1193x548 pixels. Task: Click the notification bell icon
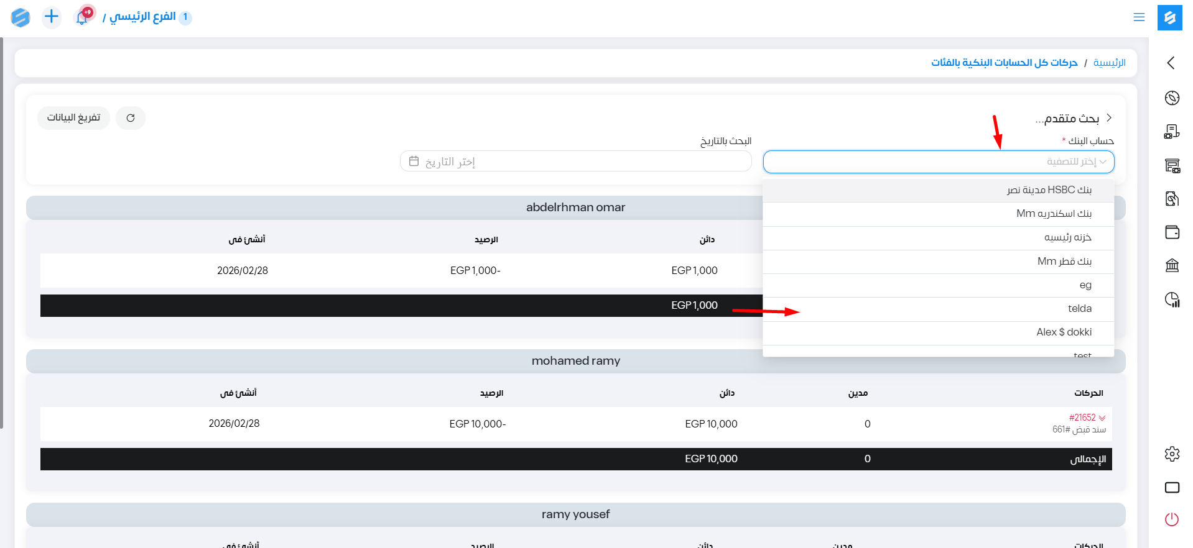coord(81,17)
